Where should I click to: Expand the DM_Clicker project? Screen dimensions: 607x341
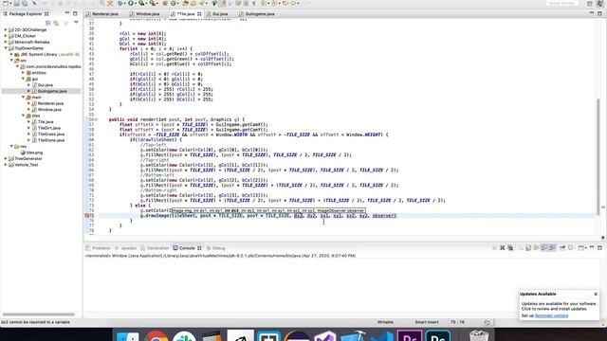click(x=6, y=36)
